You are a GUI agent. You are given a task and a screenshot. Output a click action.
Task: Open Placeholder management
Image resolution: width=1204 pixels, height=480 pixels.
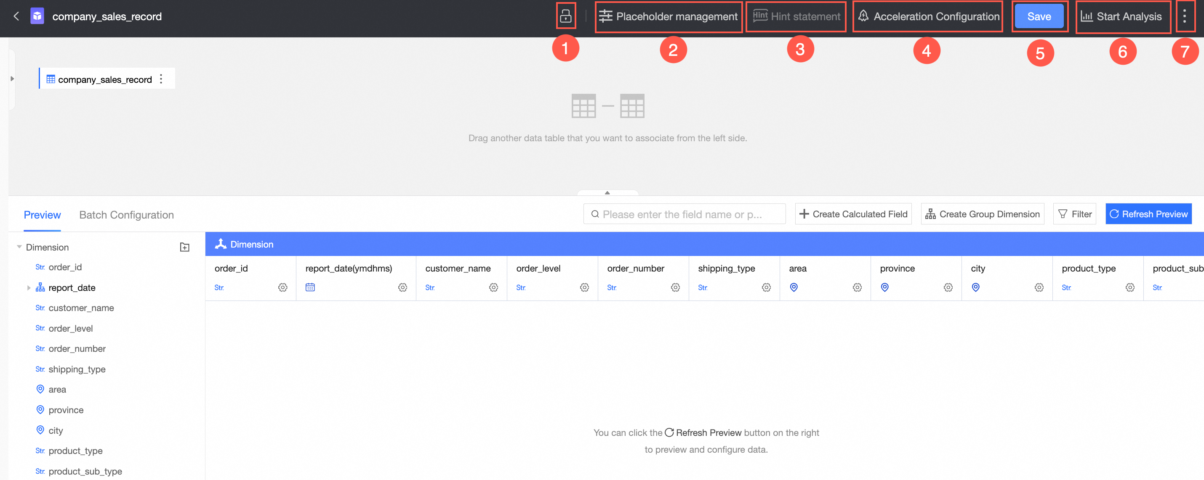tap(669, 16)
